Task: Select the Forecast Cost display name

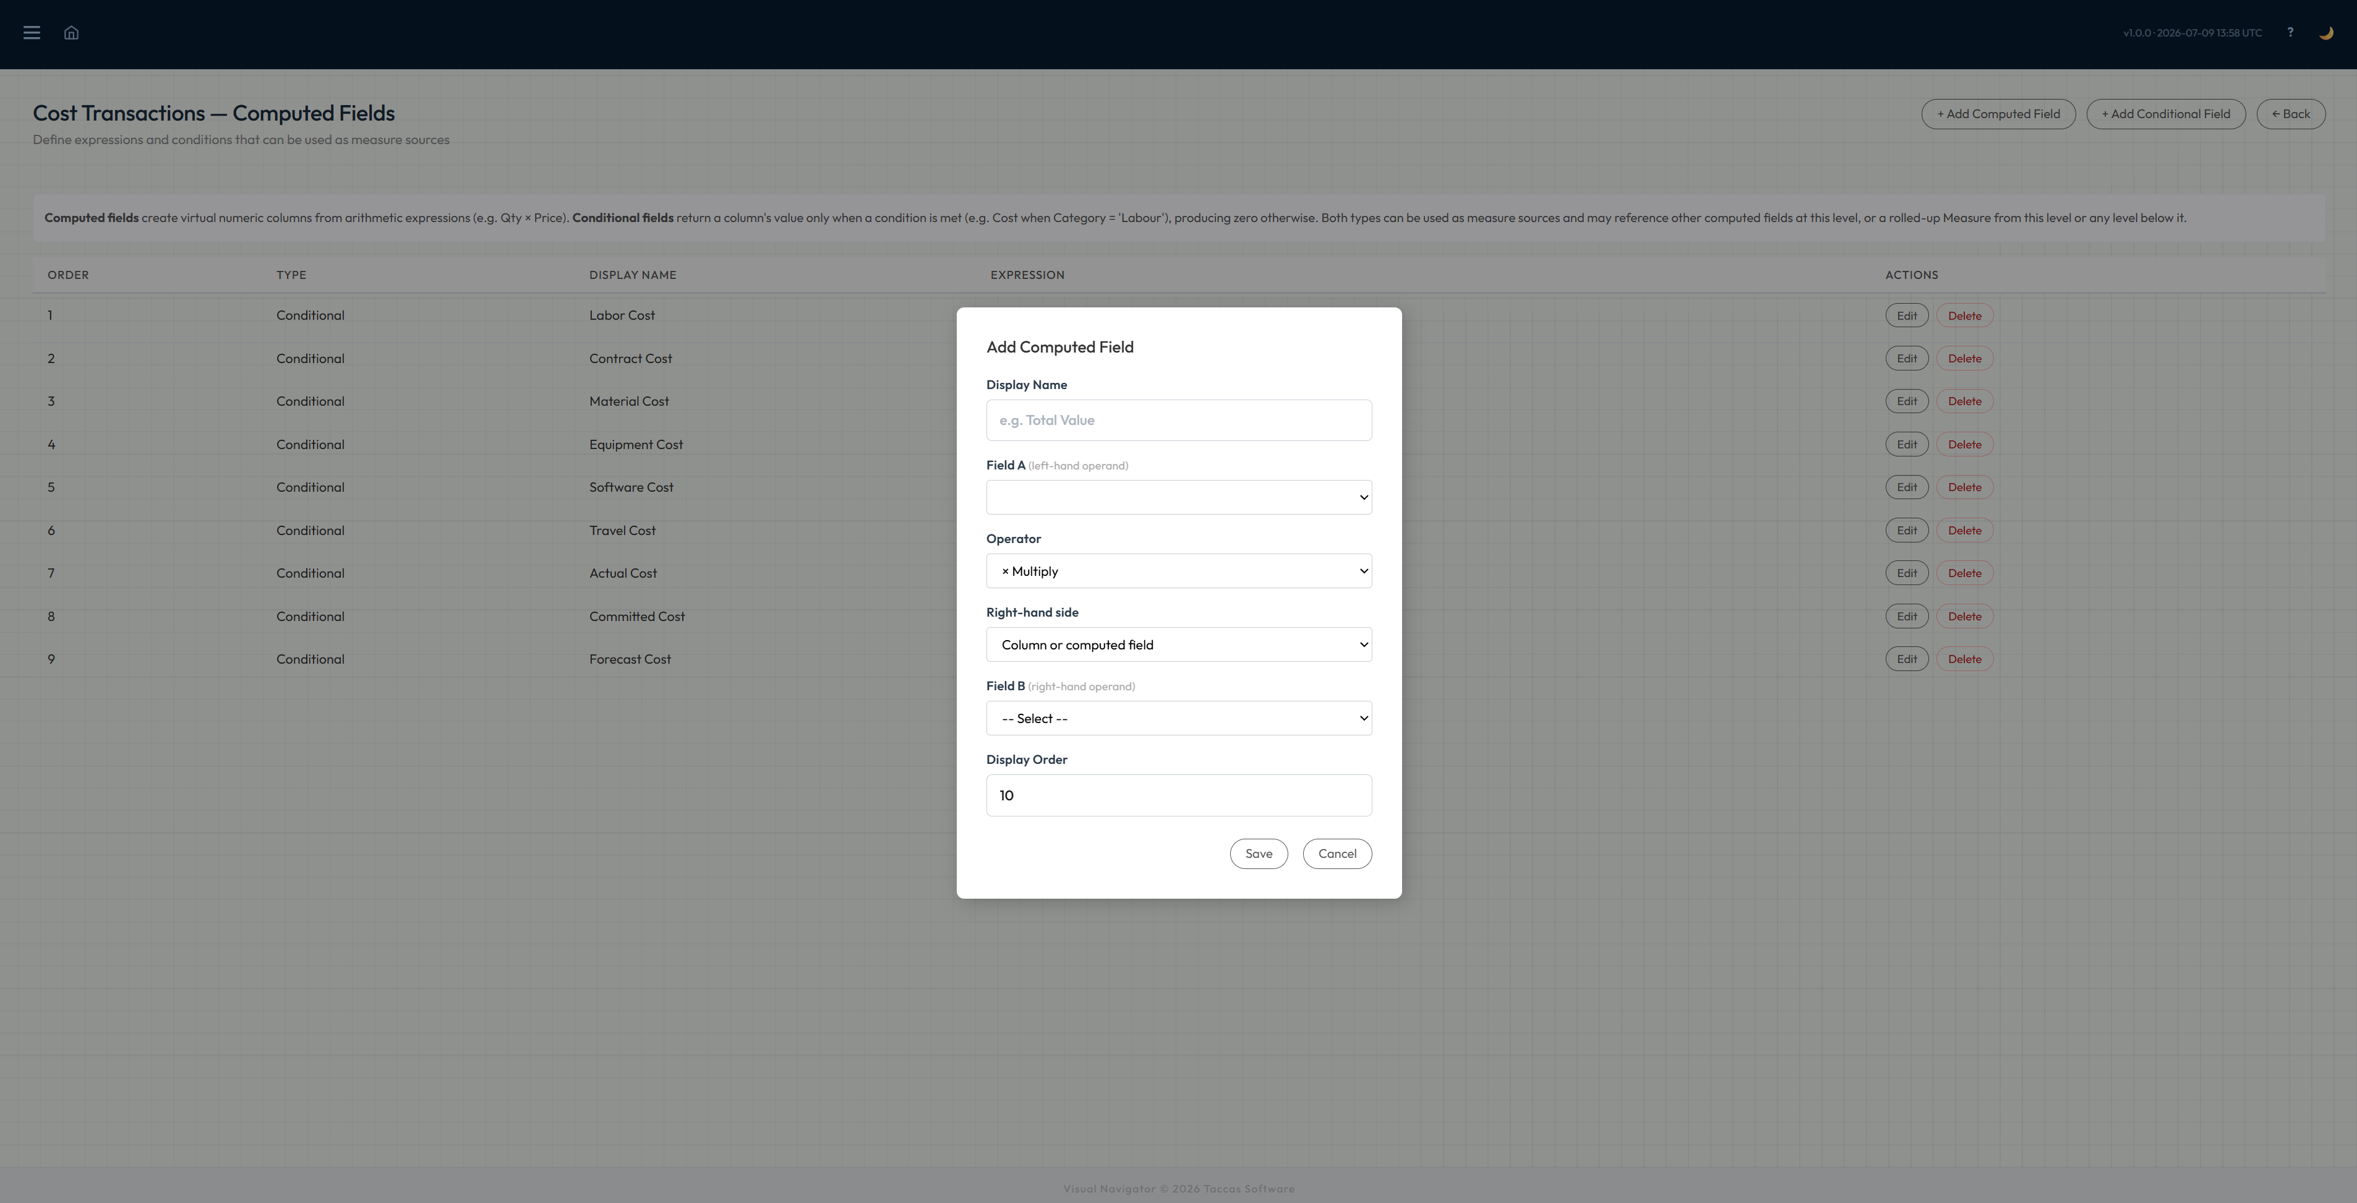Action: 630,659
